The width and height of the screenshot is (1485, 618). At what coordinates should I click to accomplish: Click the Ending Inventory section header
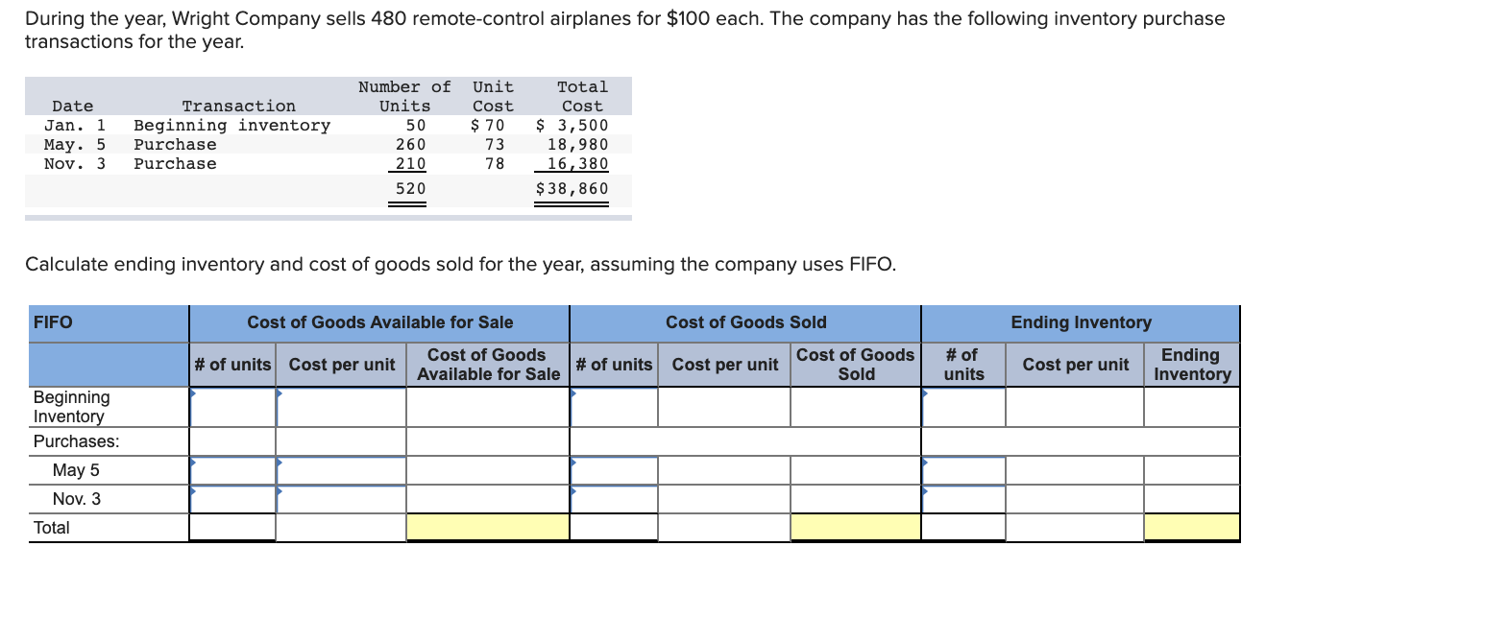pos(1080,322)
